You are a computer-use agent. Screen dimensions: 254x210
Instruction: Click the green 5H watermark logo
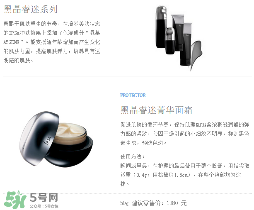[15, 200]
